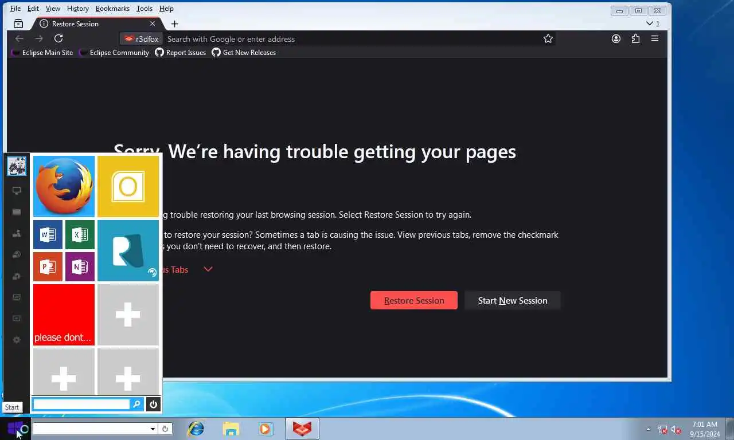734x440 pixels.
Task: Open the hamburger application menu
Action: [x=655, y=38]
